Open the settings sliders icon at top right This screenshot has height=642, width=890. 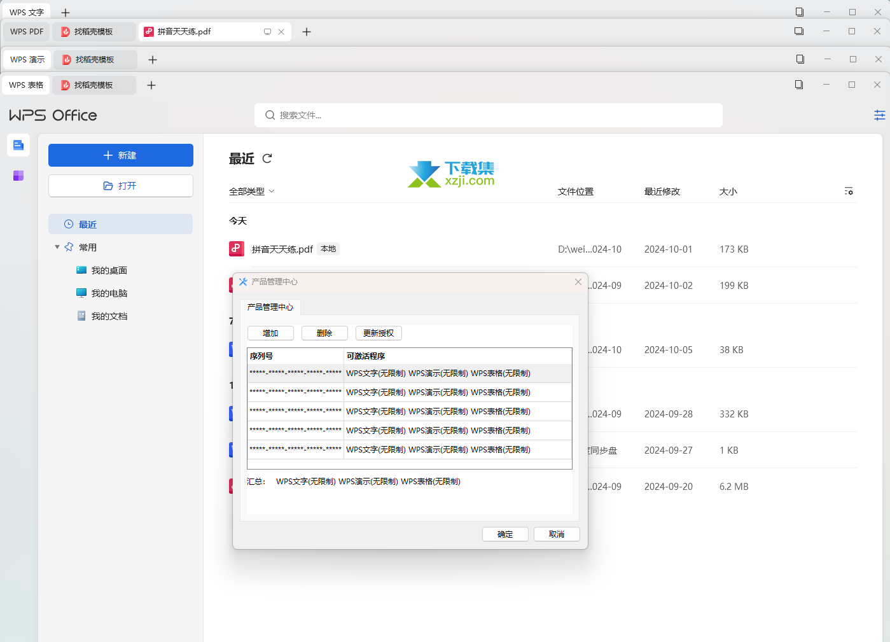pyautogui.click(x=880, y=115)
